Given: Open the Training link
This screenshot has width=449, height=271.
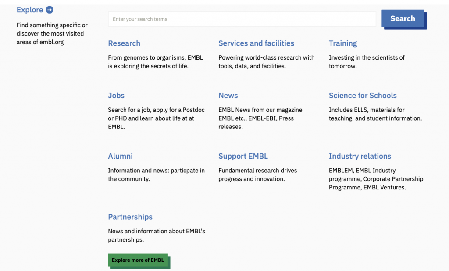Looking at the screenshot, I should point(343,43).
